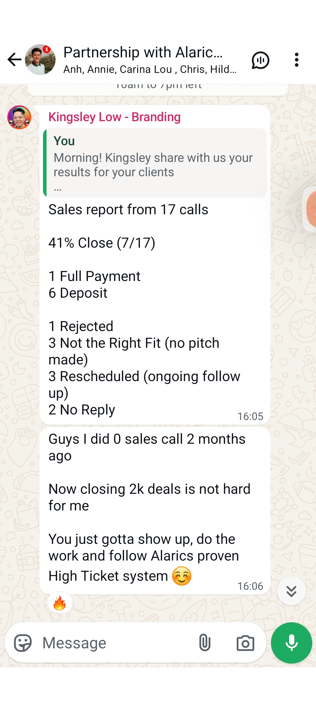The image size is (316, 706).
Task: Open the three-dot more options menu
Action: pos(296,60)
